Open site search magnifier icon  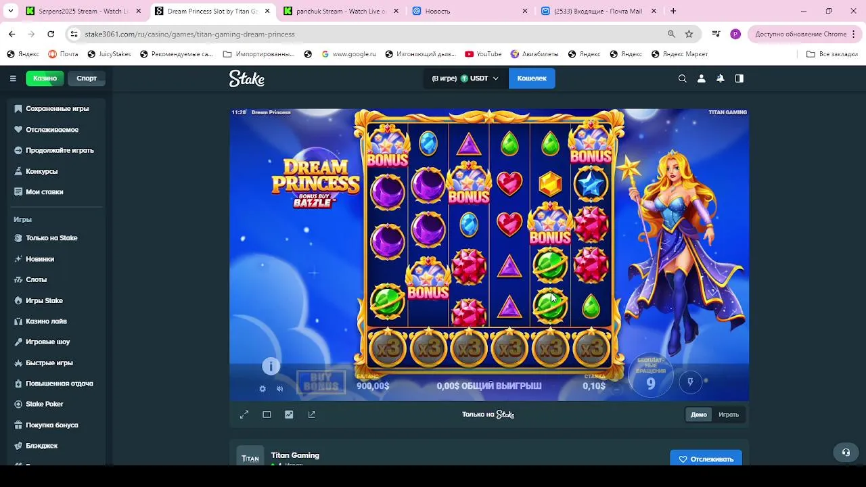click(683, 78)
